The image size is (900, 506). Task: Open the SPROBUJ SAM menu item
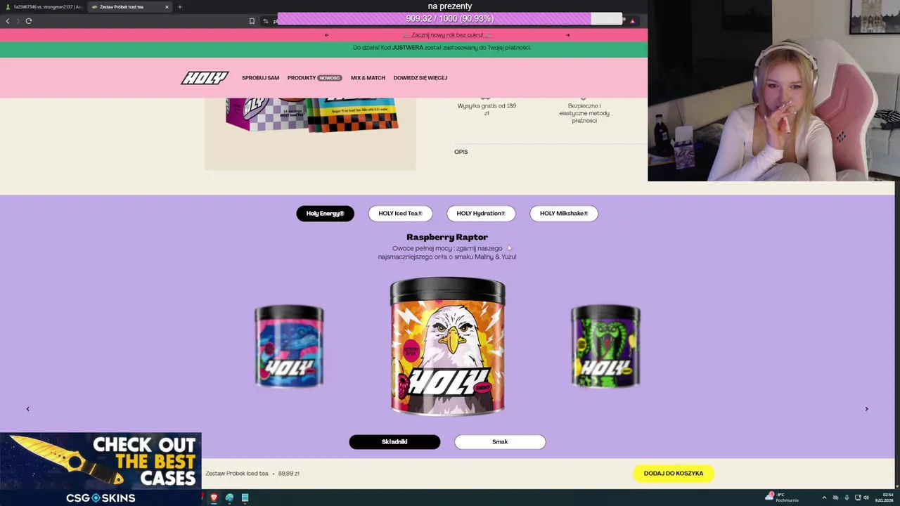(260, 78)
